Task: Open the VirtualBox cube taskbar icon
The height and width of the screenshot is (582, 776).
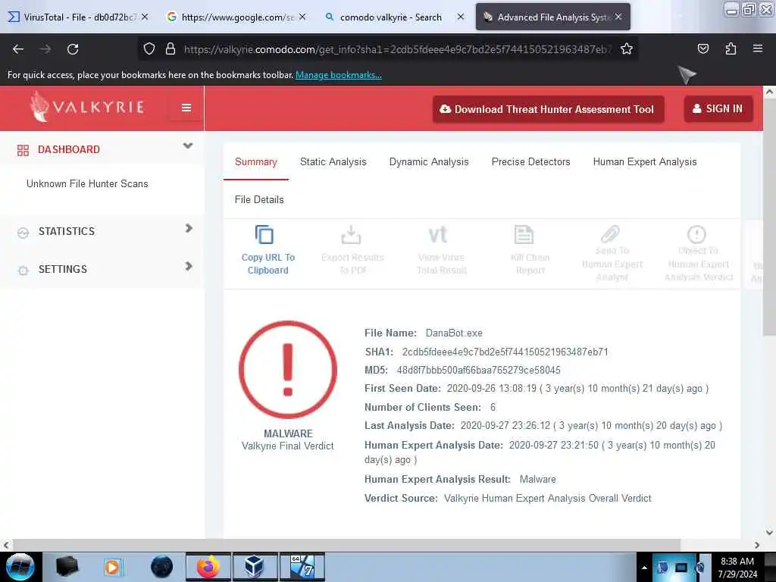Action: click(x=255, y=567)
